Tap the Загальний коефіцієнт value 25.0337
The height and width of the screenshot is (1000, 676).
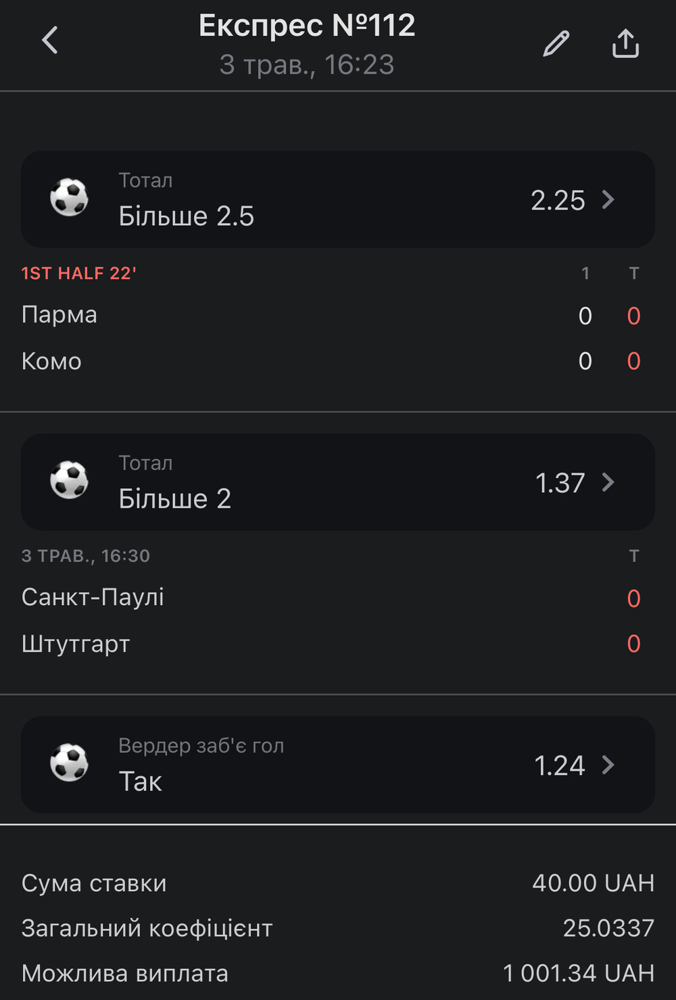coord(608,928)
